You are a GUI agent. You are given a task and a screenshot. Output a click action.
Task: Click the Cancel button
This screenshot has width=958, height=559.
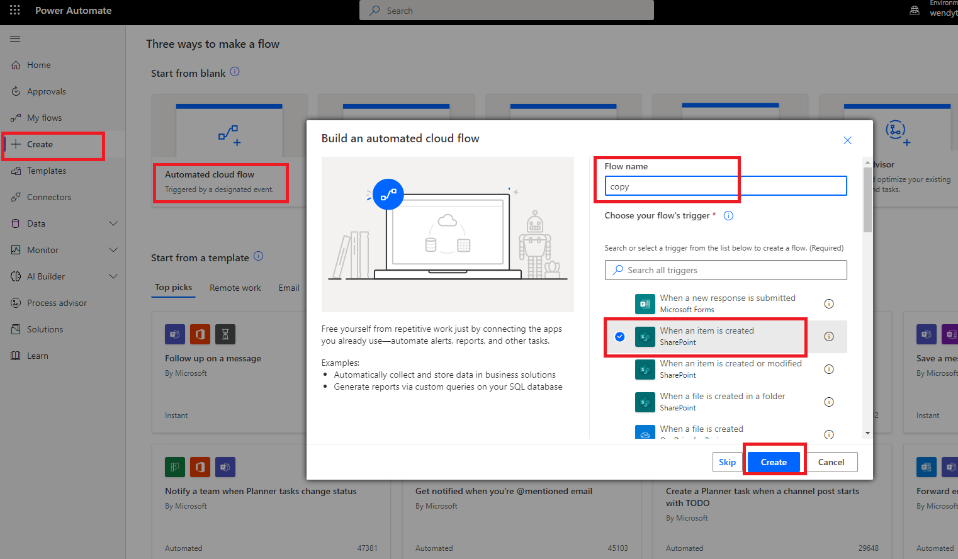click(x=831, y=462)
